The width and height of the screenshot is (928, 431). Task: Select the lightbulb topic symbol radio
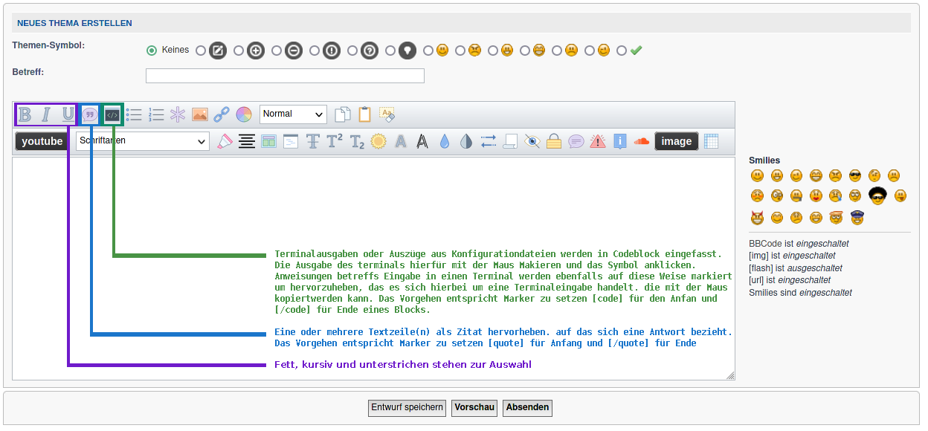391,51
